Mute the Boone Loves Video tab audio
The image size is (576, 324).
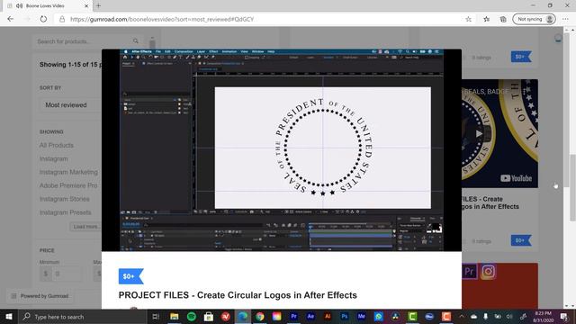coord(20,6)
